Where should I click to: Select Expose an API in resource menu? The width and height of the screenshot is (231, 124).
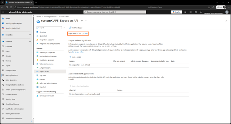[44, 72]
